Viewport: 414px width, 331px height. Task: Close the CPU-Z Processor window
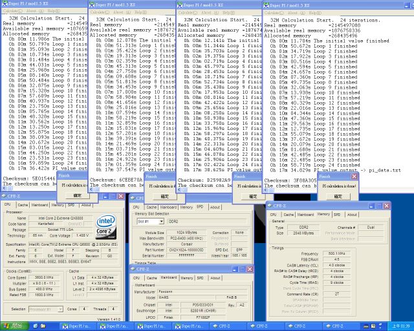(x=120, y=196)
